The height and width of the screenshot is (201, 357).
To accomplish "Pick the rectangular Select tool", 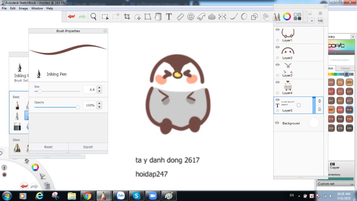I will (105, 17).
